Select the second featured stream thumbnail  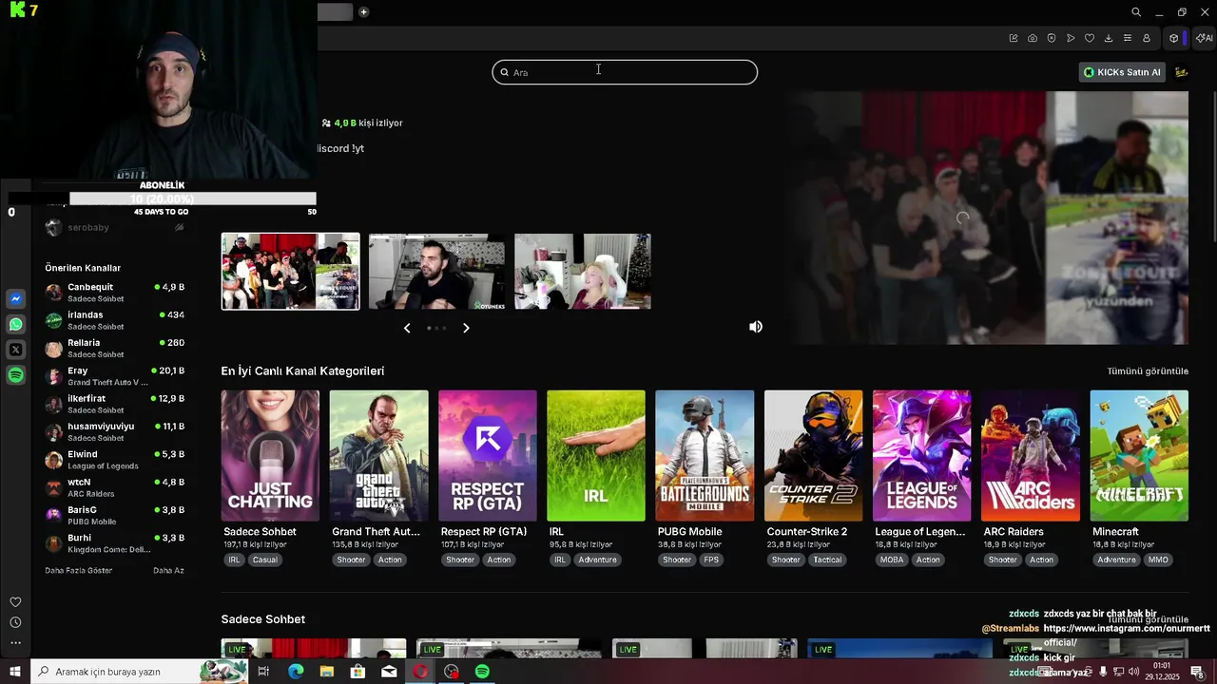click(436, 272)
